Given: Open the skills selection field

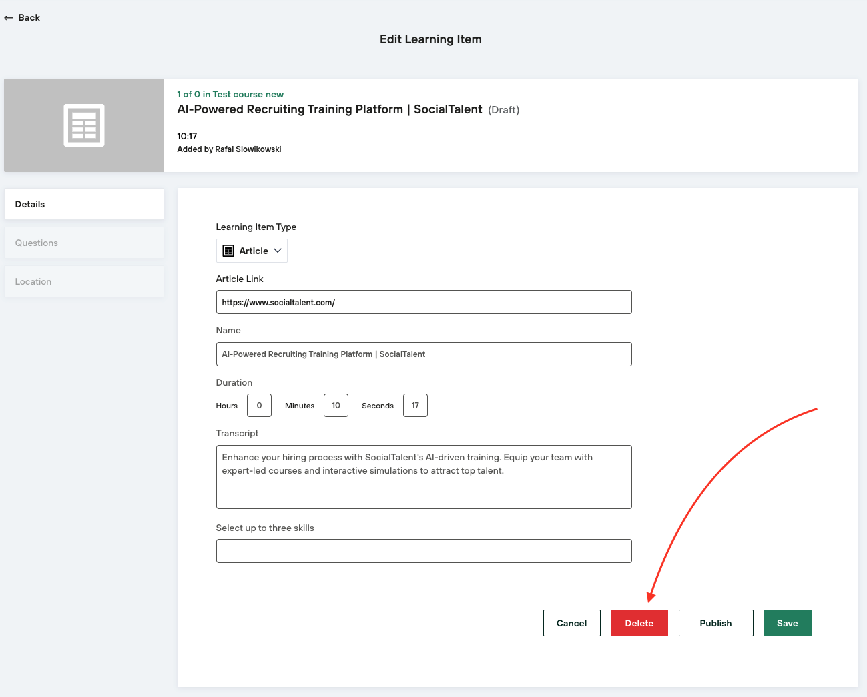Looking at the screenshot, I should tap(423, 551).
